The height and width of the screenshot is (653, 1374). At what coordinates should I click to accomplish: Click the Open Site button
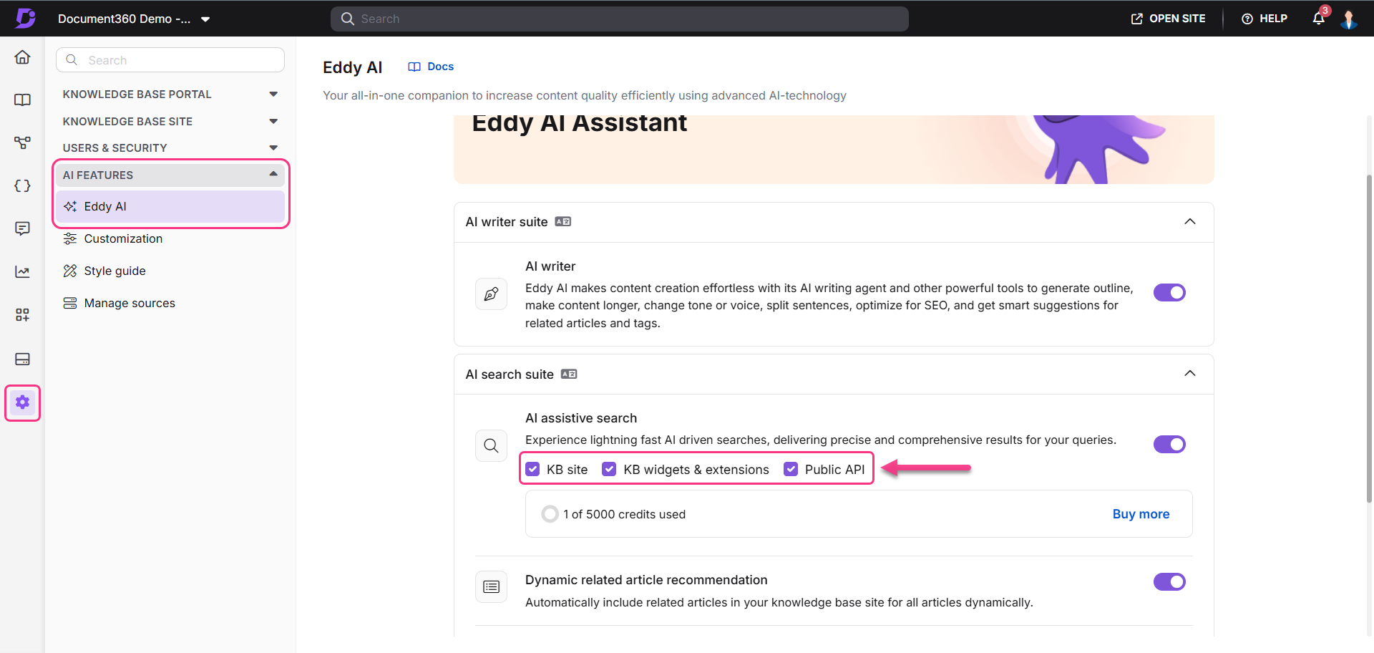pyautogui.click(x=1168, y=19)
